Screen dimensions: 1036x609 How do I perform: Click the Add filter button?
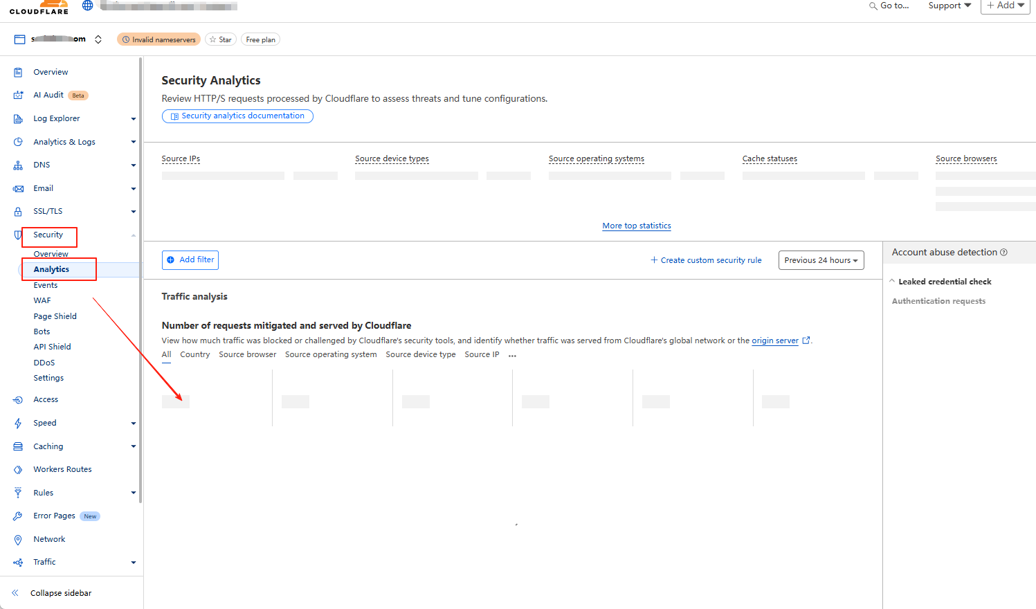[190, 260]
